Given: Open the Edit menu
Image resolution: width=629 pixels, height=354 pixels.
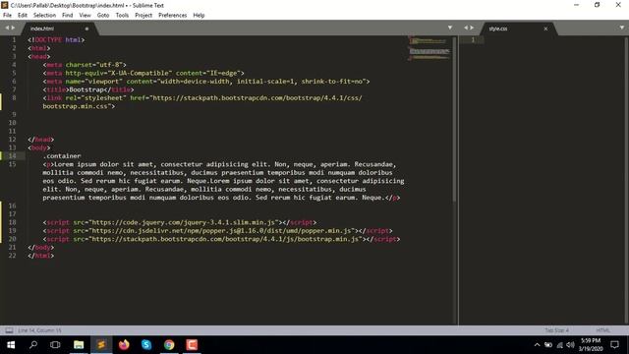Looking at the screenshot, I should (x=23, y=16).
